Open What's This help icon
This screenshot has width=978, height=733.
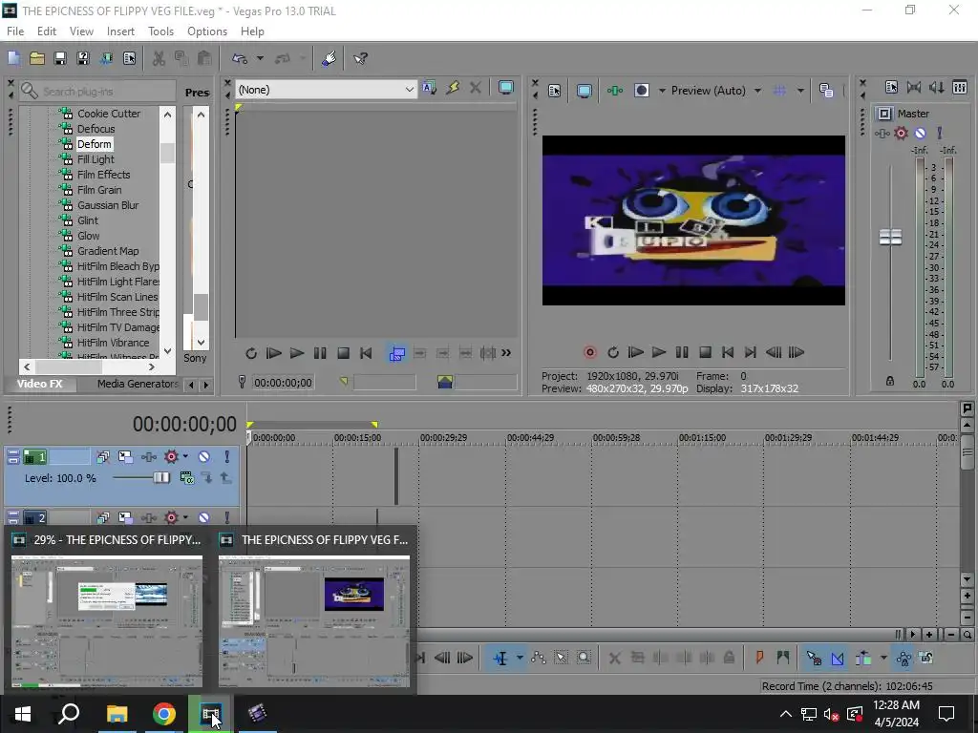360,58
